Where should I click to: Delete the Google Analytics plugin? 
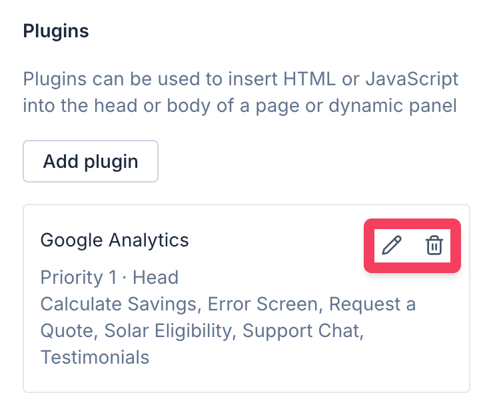tap(434, 246)
